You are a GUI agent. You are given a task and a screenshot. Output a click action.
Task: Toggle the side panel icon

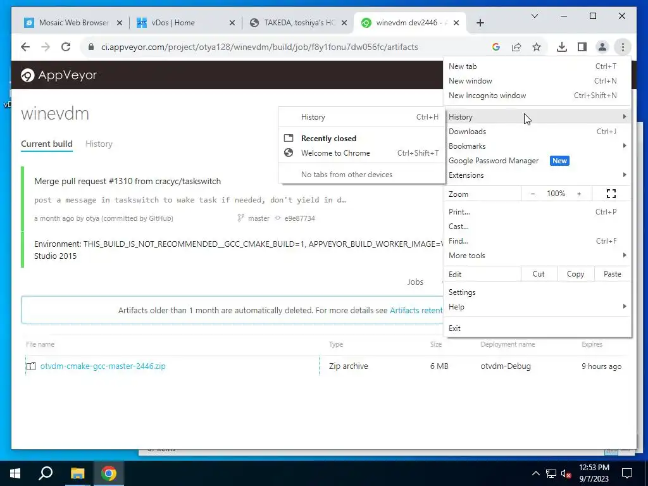(x=582, y=47)
